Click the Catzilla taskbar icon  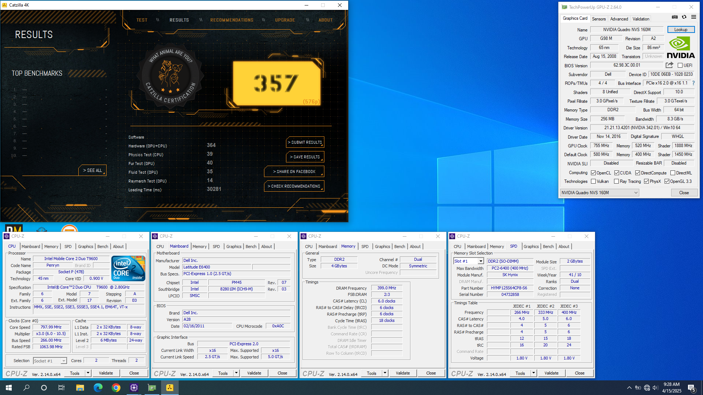point(170,388)
